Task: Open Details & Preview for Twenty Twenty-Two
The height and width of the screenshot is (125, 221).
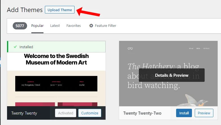Action: pyautogui.click(x=172, y=75)
